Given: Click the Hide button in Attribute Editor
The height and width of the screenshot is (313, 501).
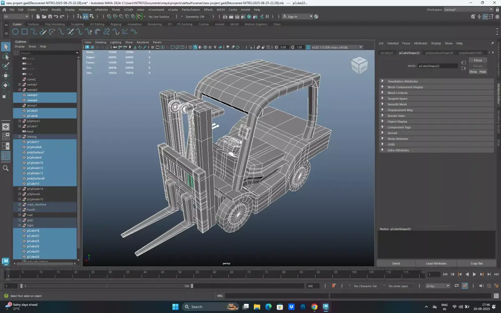Looking at the screenshot, I should click(483, 72).
